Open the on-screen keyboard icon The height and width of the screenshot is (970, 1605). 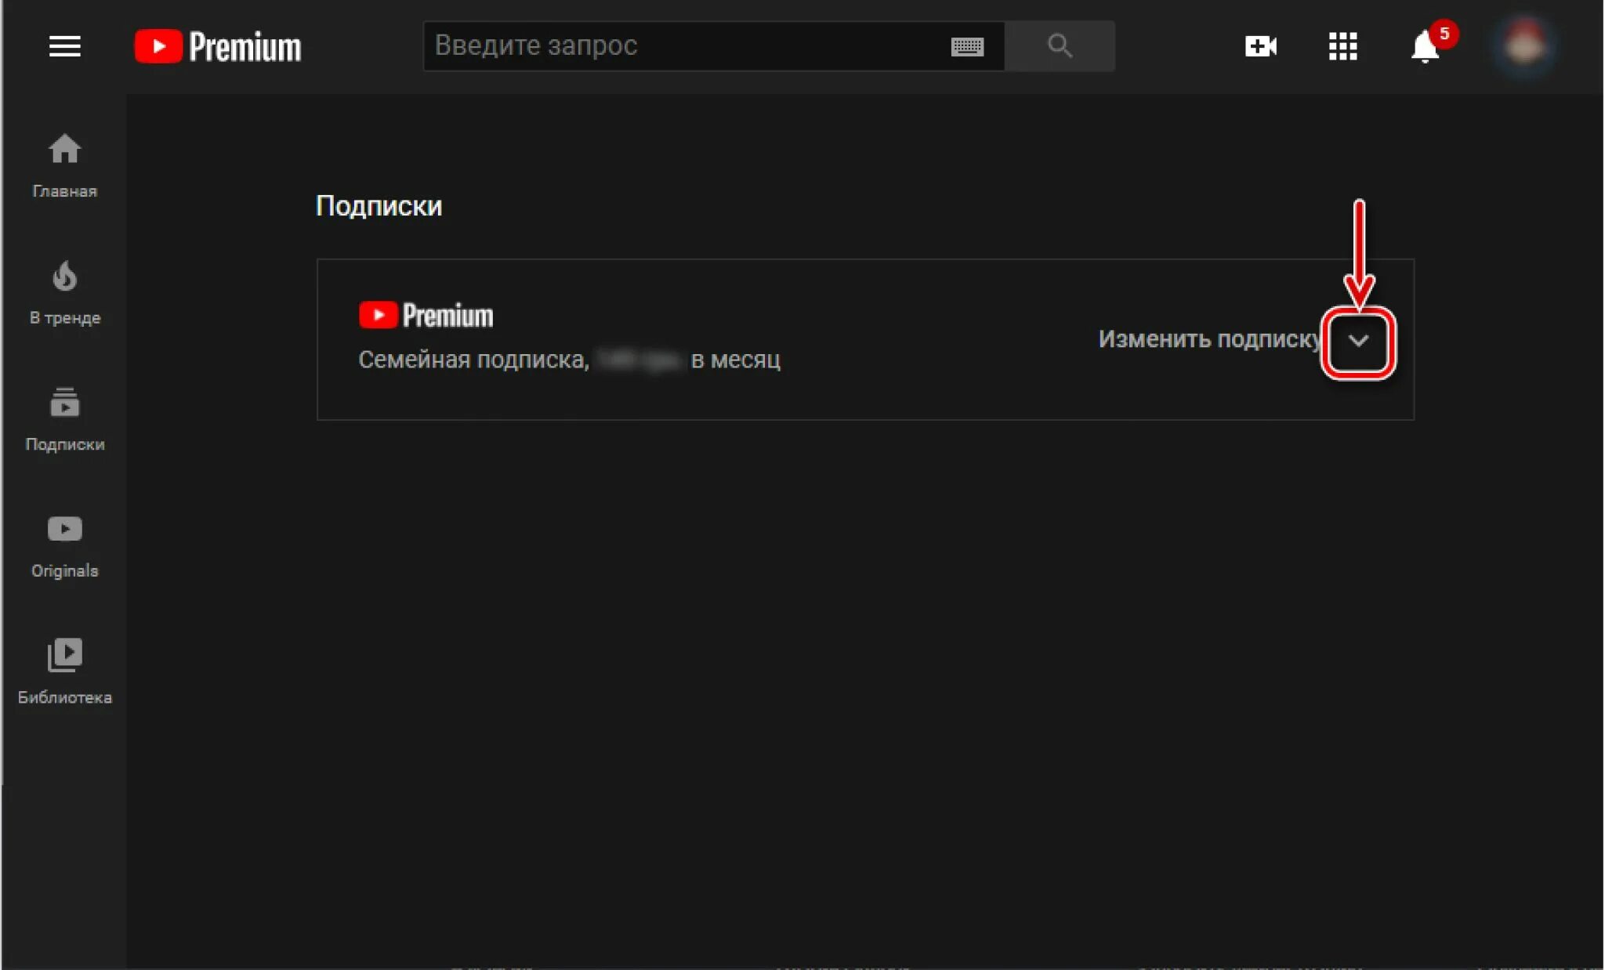point(967,47)
